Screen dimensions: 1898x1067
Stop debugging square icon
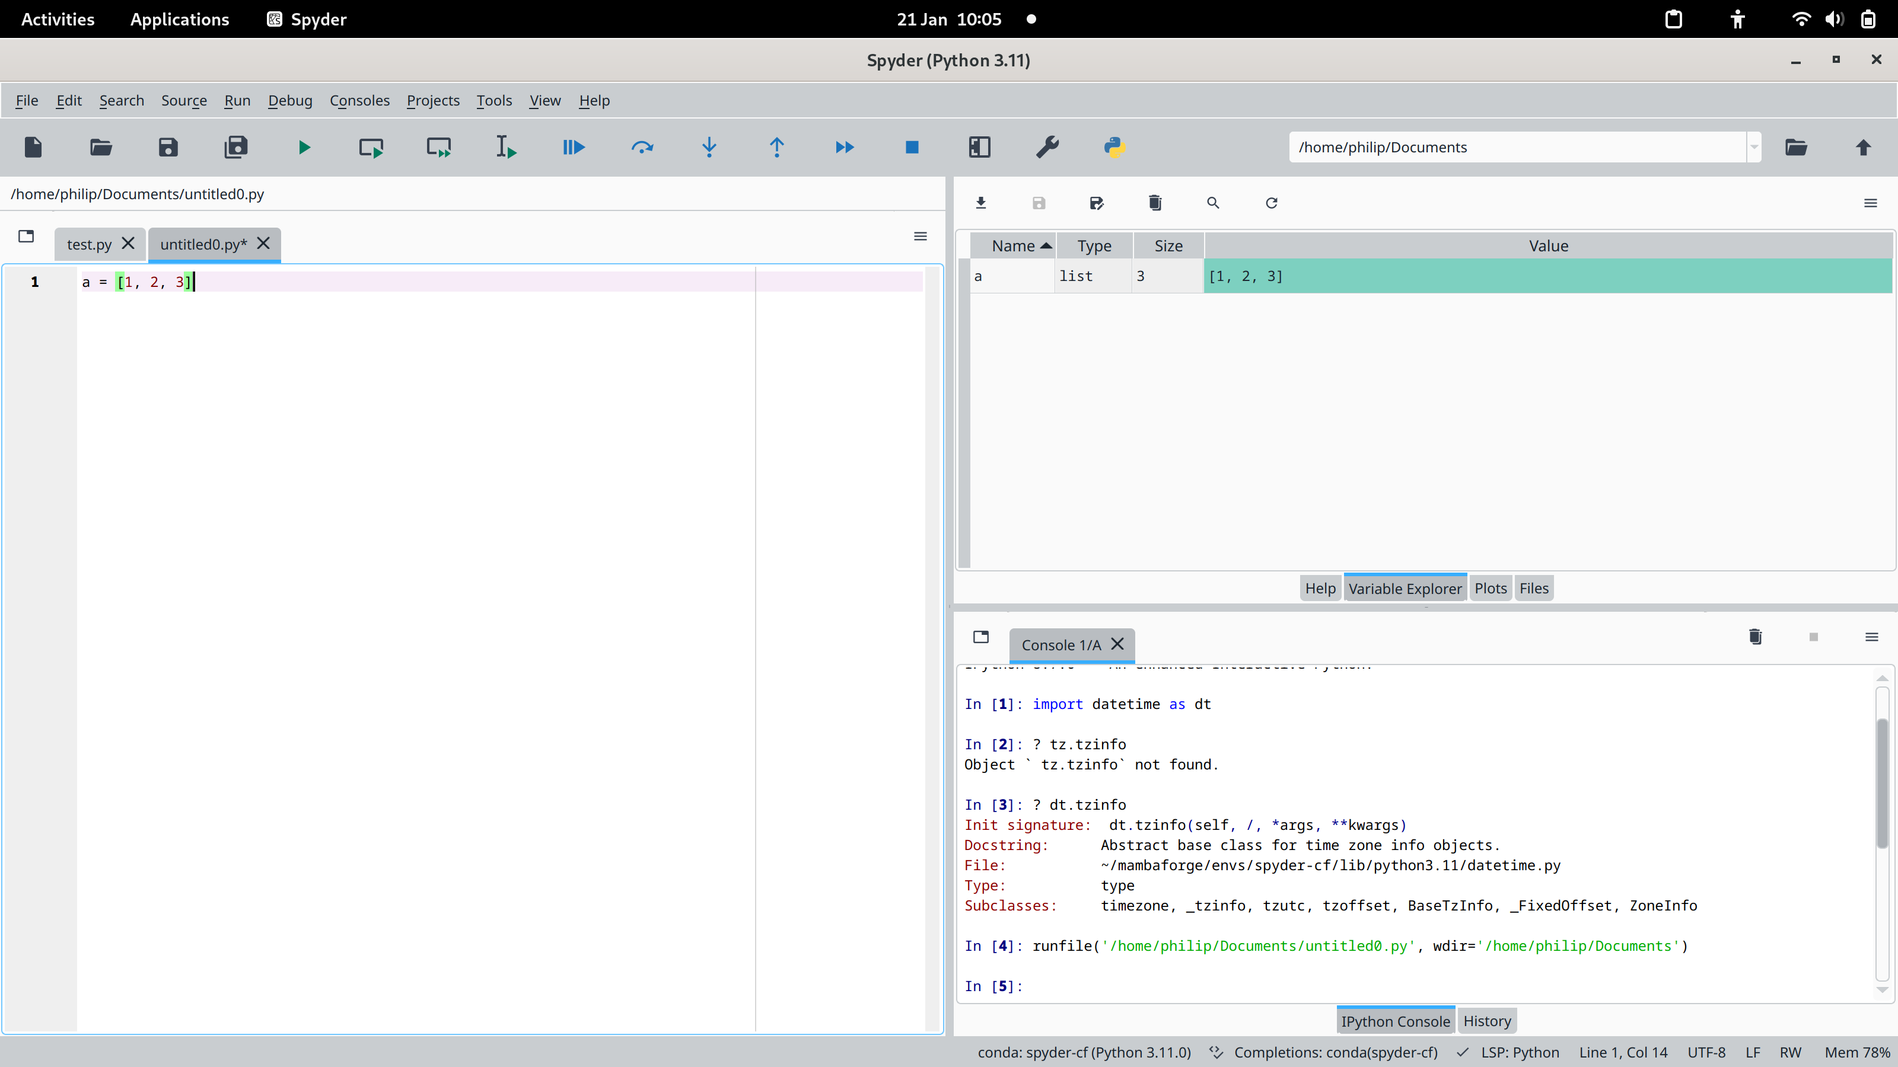pos(912,147)
